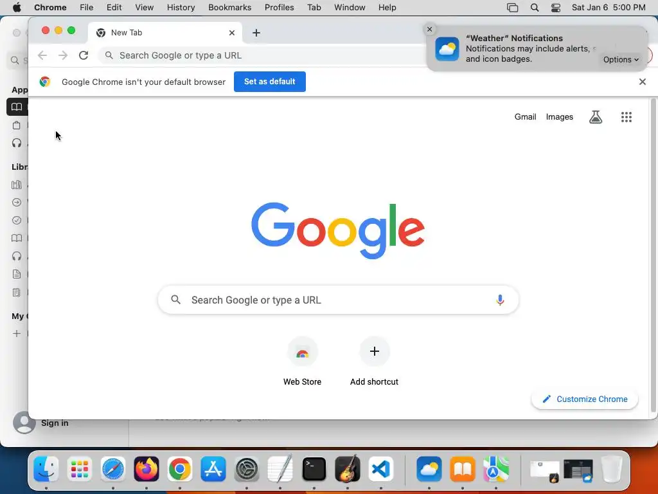The image size is (658, 494).
Task: Reload the page with the refresh icon
Action: [84, 55]
